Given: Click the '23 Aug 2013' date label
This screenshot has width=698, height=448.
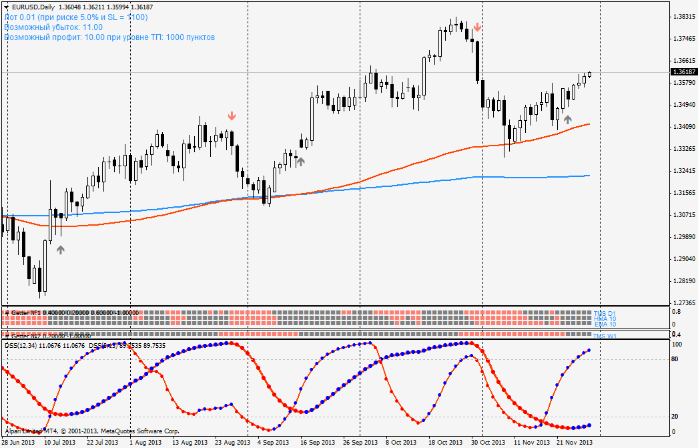Looking at the screenshot, I should (x=232, y=442).
